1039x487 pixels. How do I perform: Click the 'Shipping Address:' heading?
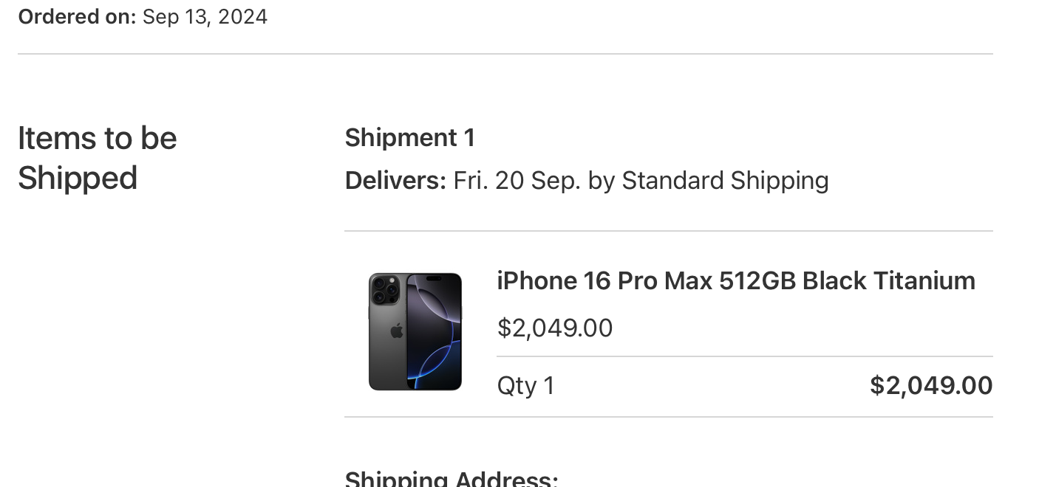tap(451, 480)
